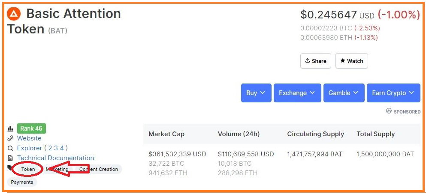Expand the Buy dropdown
The height and width of the screenshot is (194, 426).
pyautogui.click(x=256, y=93)
